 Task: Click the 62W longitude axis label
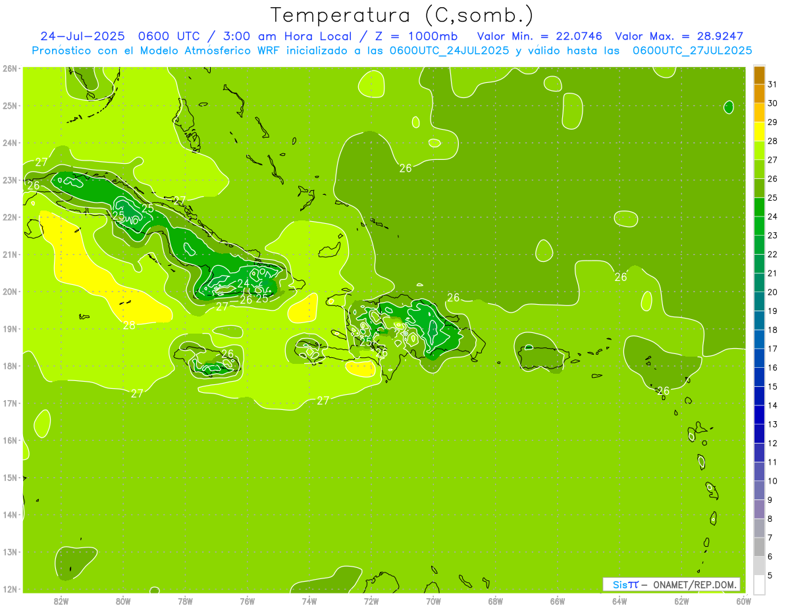tap(681, 601)
